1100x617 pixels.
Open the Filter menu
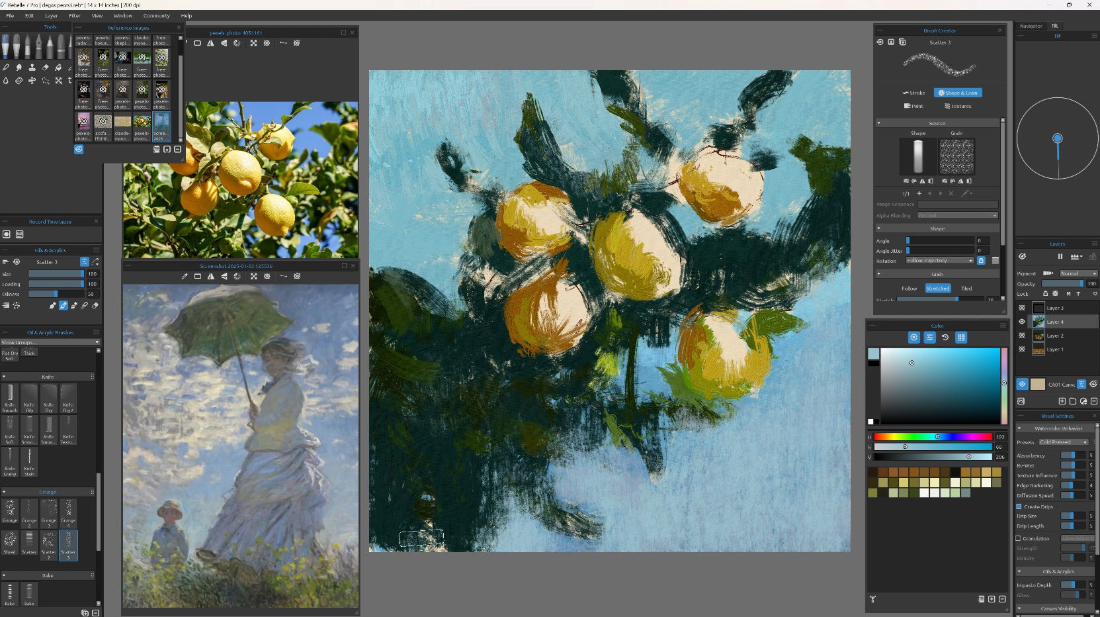(x=75, y=15)
